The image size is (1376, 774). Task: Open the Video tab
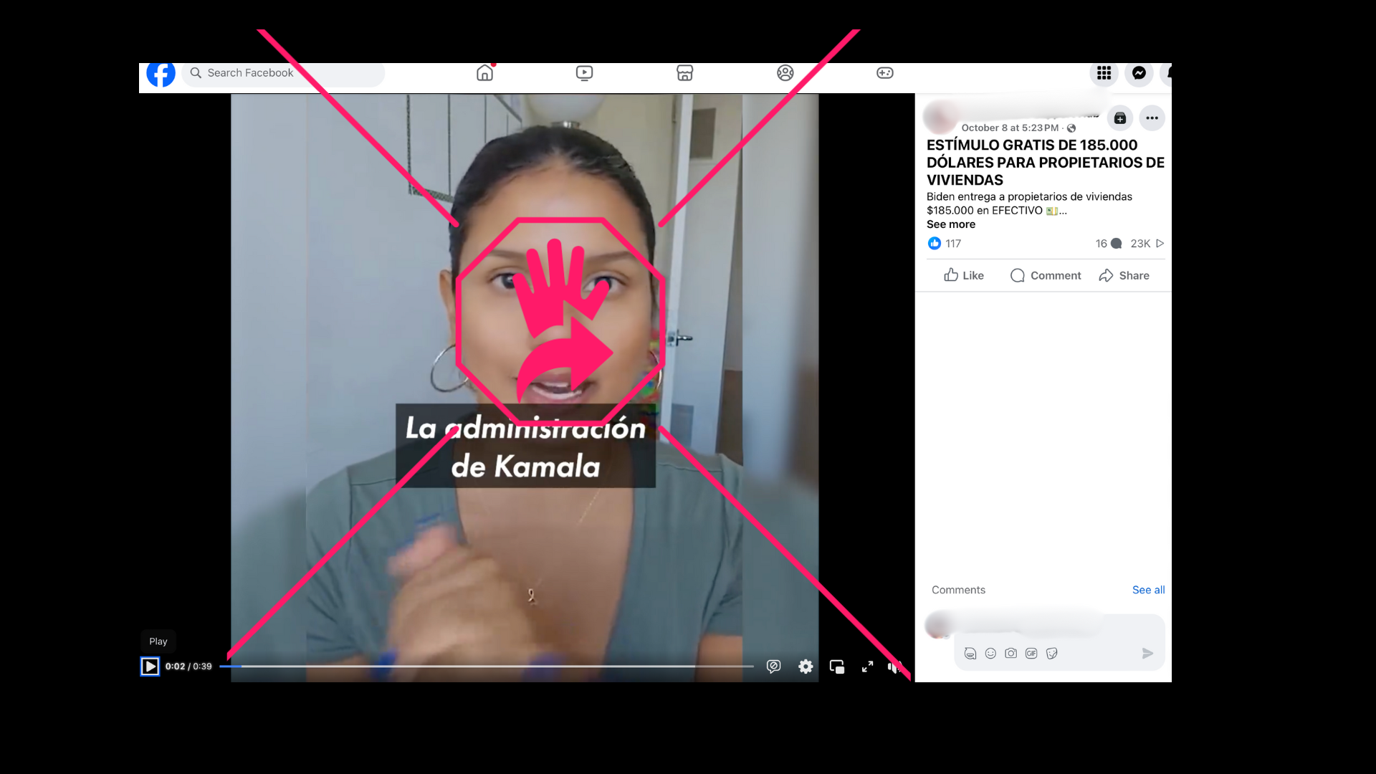(x=584, y=73)
